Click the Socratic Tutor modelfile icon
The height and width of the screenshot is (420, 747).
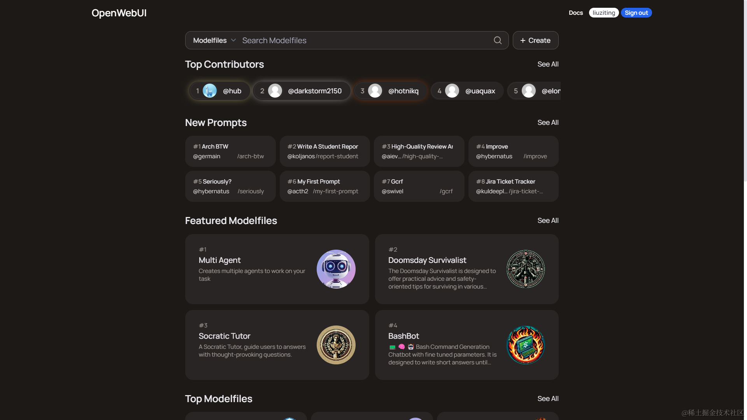click(x=336, y=345)
